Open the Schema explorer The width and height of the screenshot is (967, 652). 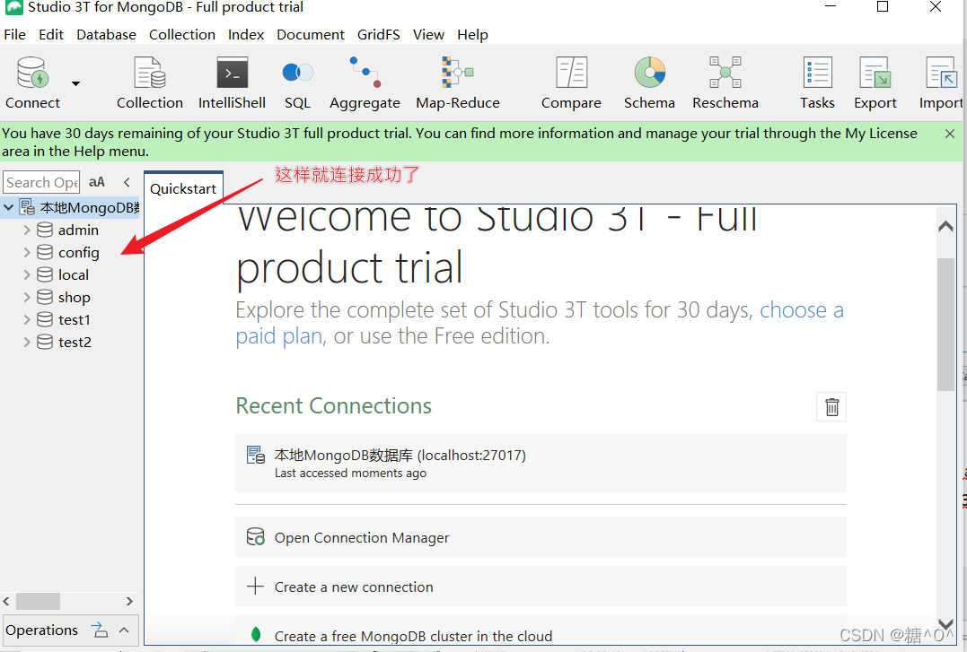[649, 83]
